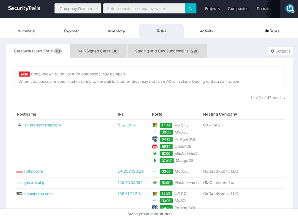Click the CouchDB couch icon
The height and width of the screenshot is (218, 298).
click(155, 146)
